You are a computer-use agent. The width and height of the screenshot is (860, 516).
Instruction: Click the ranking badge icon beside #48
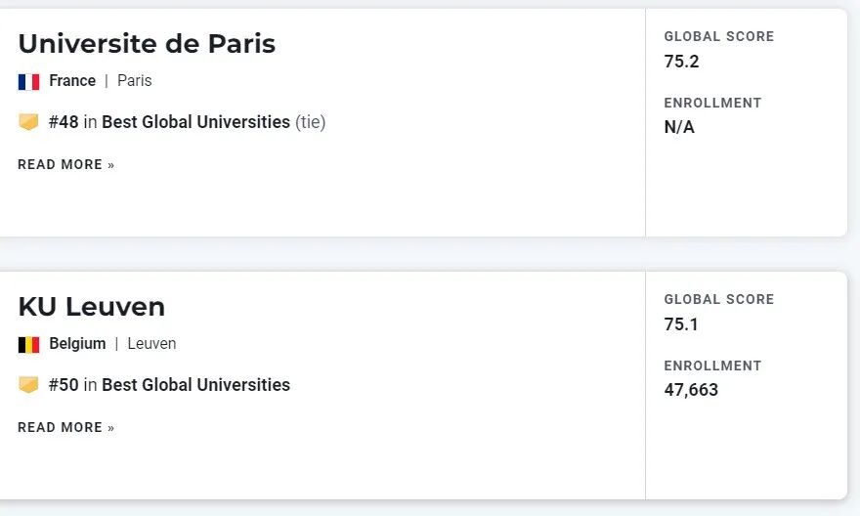(28, 122)
